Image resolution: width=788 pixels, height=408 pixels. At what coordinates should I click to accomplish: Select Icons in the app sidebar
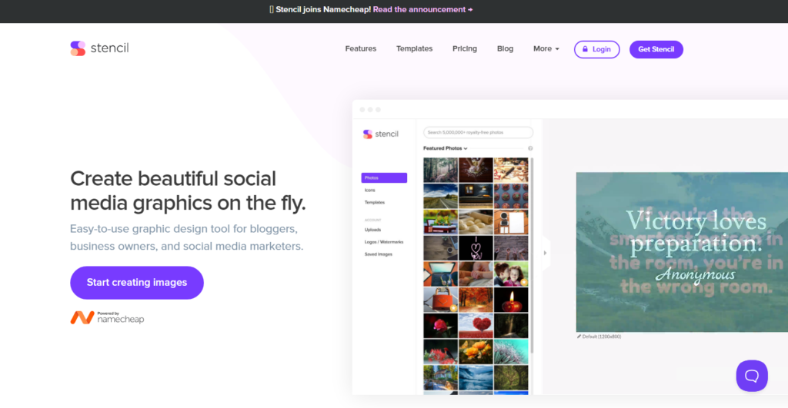click(x=370, y=191)
